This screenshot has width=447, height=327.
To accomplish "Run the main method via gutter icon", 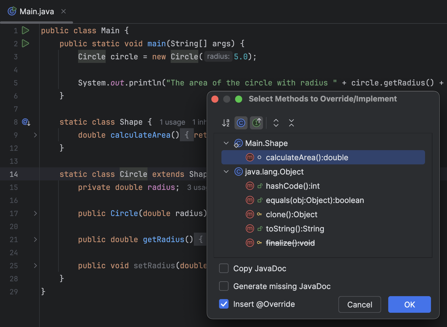I will click(26, 43).
